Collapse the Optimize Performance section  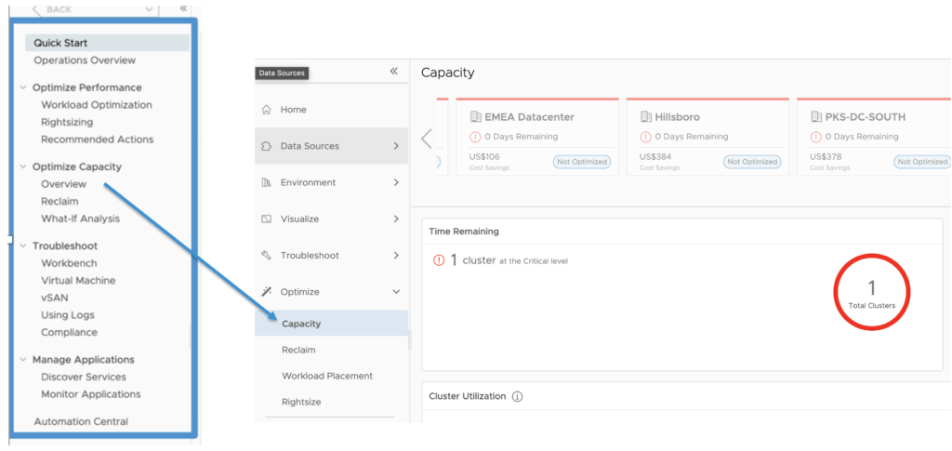pyautogui.click(x=24, y=88)
